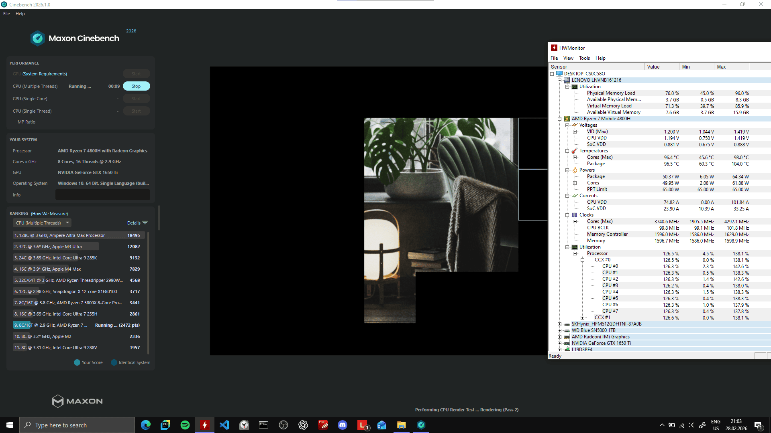Open File Explorer from the taskbar
The height and width of the screenshot is (433, 771).
click(x=402, y=425)
